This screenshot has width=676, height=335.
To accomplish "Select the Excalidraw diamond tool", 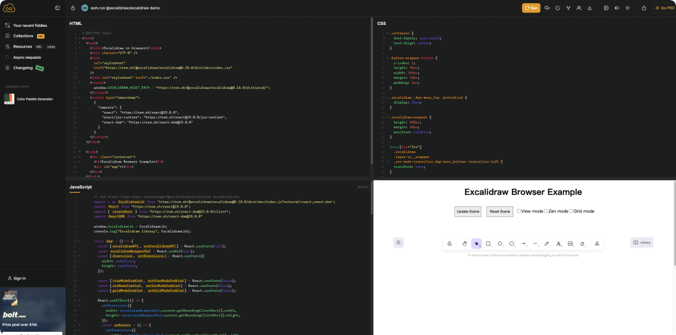I will coord(500,244).
